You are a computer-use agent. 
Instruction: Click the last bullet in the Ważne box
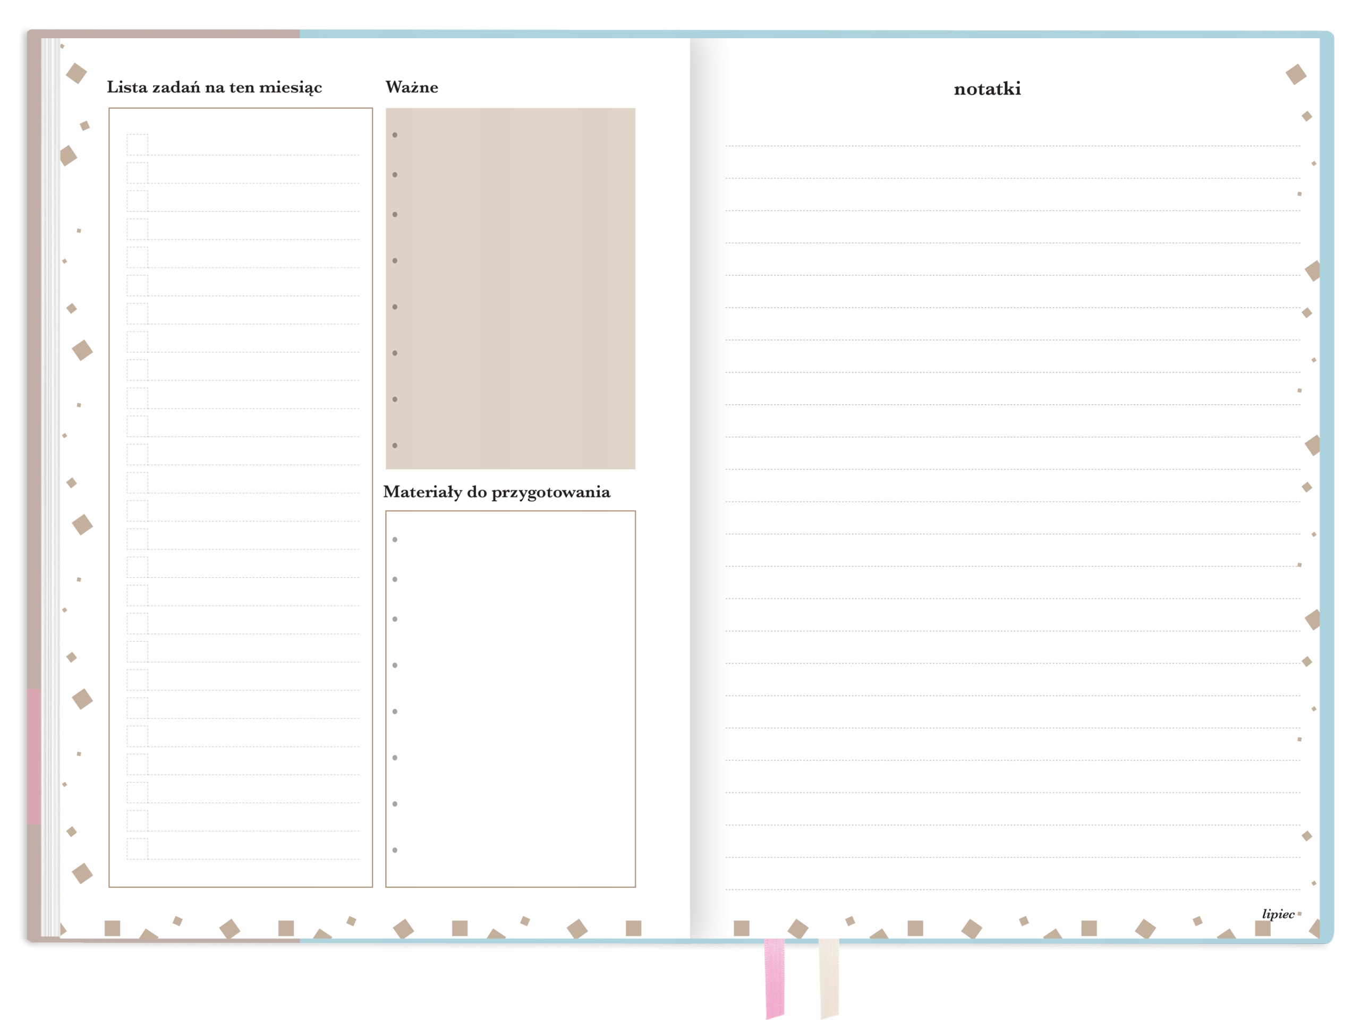point(395,445)
